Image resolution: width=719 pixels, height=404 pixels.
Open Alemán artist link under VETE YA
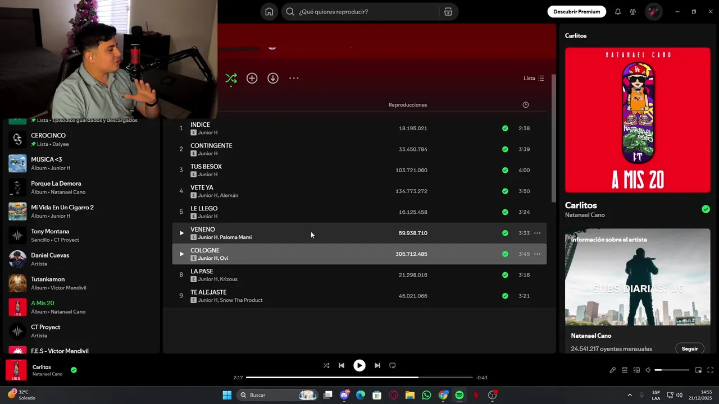pyautogui.click(x=229, y=195)
